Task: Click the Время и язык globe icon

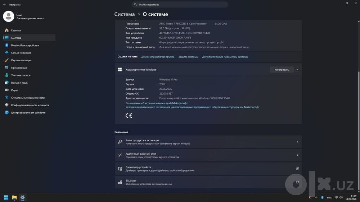Action: [6, 83]
